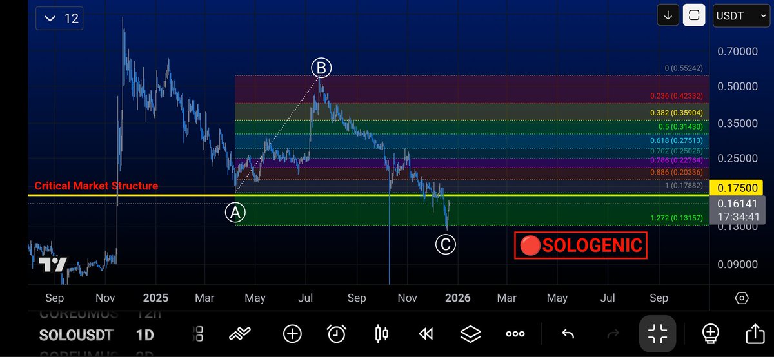
Task: Select the SOLOGENIC red text box
Action: click(x=580, y=246)
